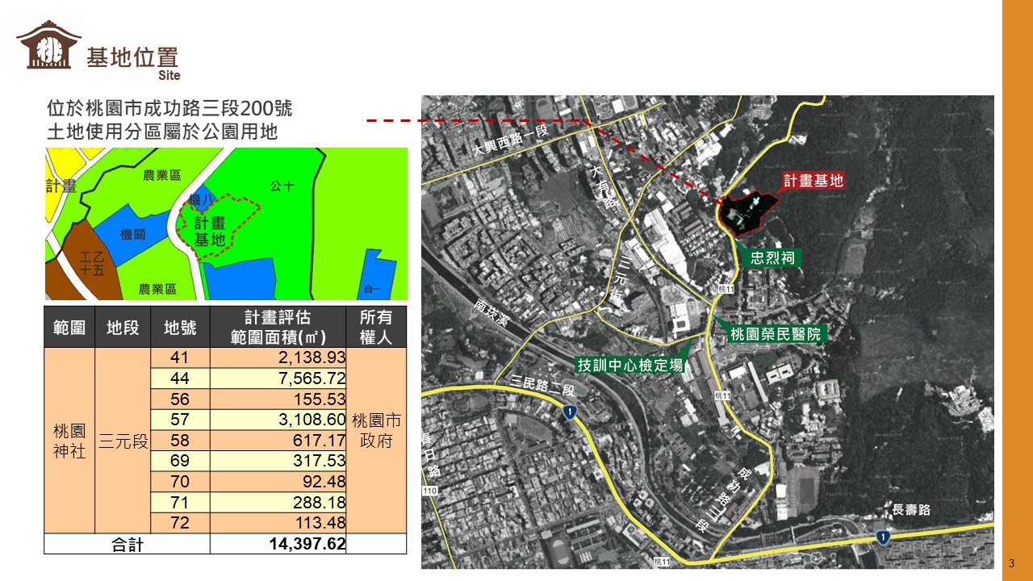This screenshot has height=581, width=1033.
Task: Click the 地號 column header
Action: (180, 328)
